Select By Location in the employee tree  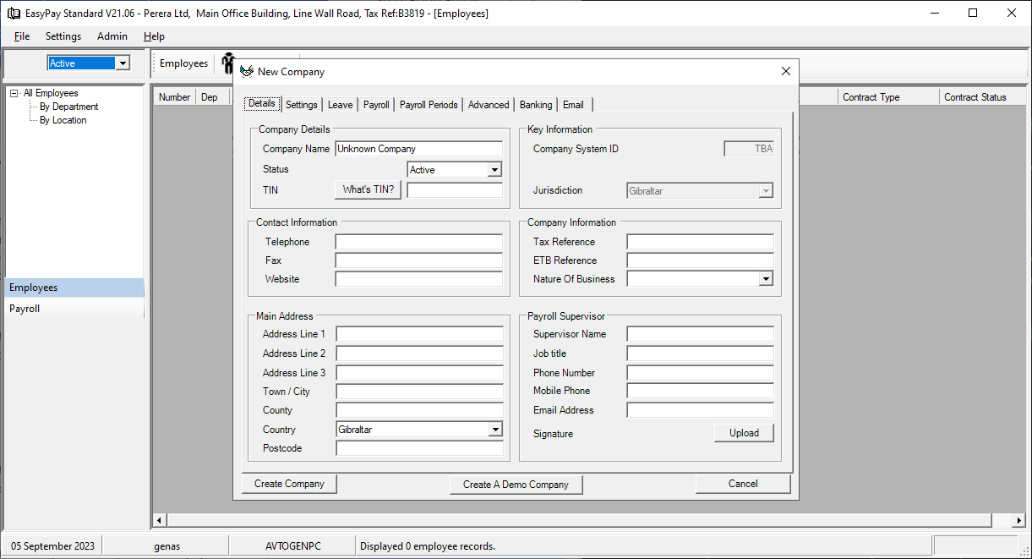tap(63, 120)
